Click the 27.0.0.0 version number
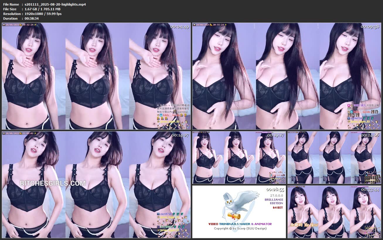 coord(277,195)
